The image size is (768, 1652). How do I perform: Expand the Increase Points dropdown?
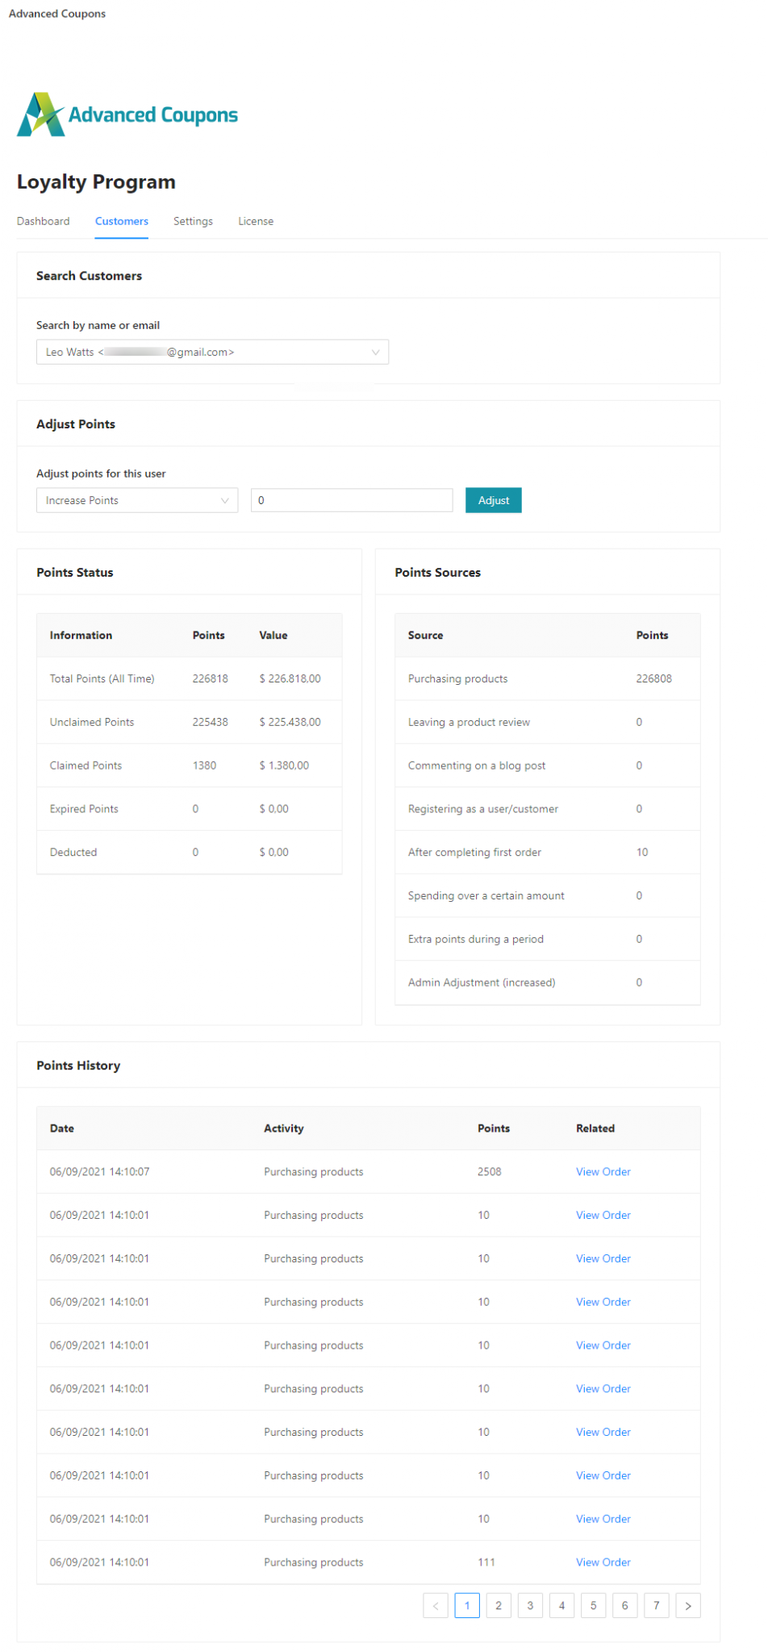(137, 500)
